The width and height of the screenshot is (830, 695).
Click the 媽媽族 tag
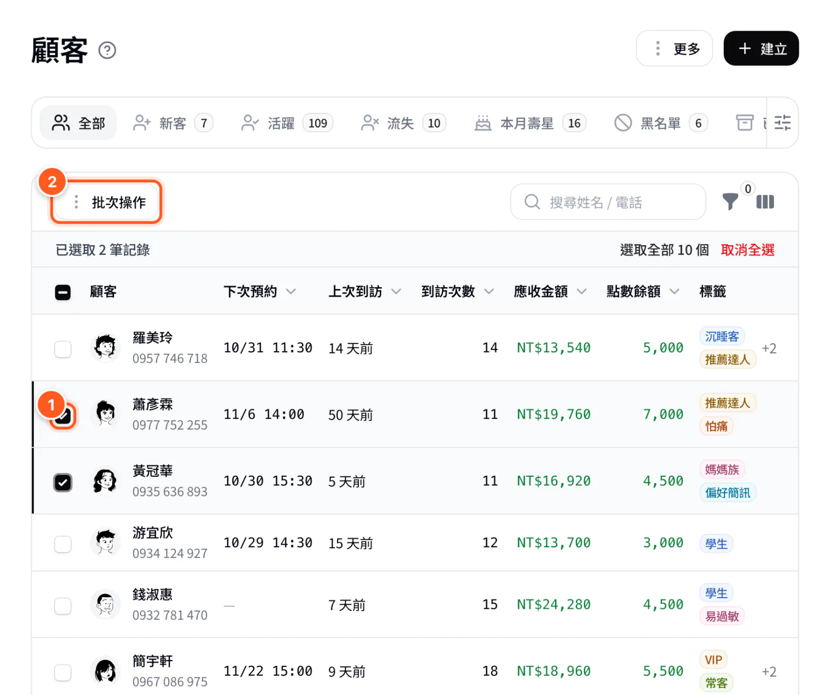tap(722, 470)
